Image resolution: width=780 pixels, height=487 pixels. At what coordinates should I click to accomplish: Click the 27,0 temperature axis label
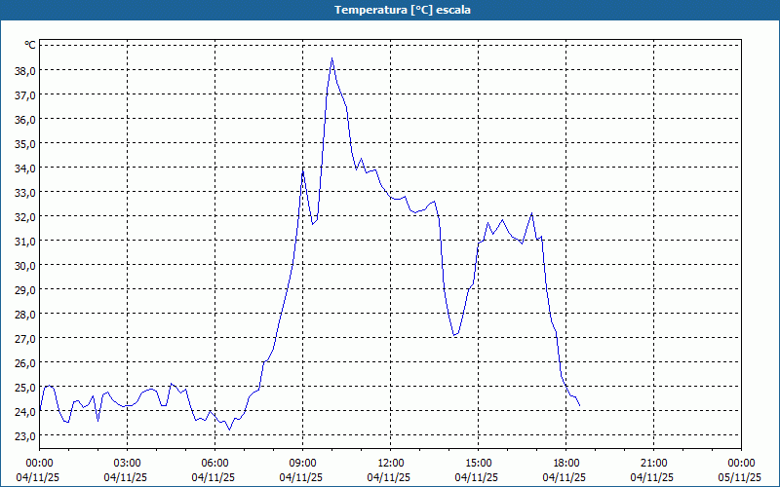(x=22, y=338)
